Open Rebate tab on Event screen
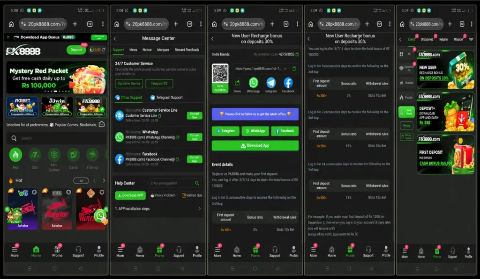480x279 pixels. [443, 39]
